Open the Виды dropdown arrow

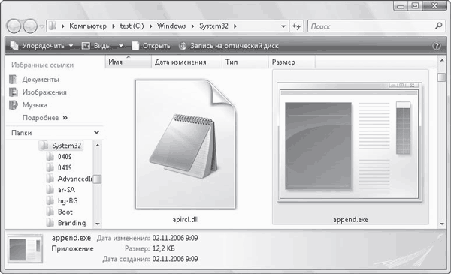tap(121, 46)
